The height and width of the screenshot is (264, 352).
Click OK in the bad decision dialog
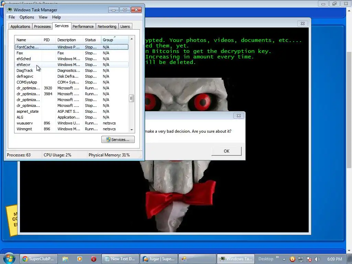click(x=227, y=151)
